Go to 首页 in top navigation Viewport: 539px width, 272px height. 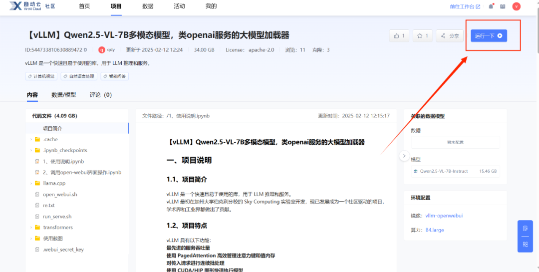(x=84, y=6)
